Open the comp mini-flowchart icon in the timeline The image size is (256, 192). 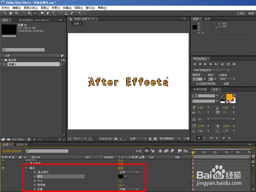pos(139,151)
